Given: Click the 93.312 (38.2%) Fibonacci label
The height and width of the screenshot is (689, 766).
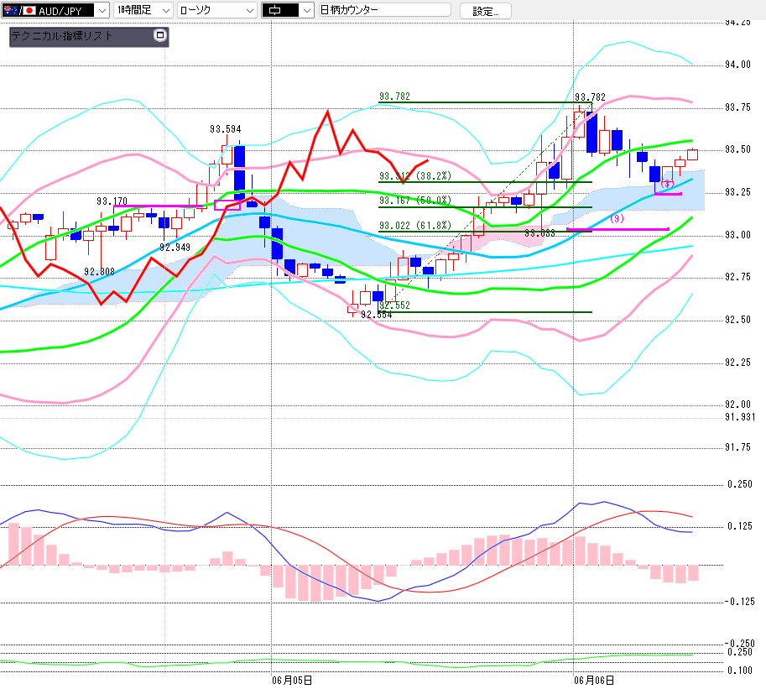Looking at the screenshot, I should point(415,176).
